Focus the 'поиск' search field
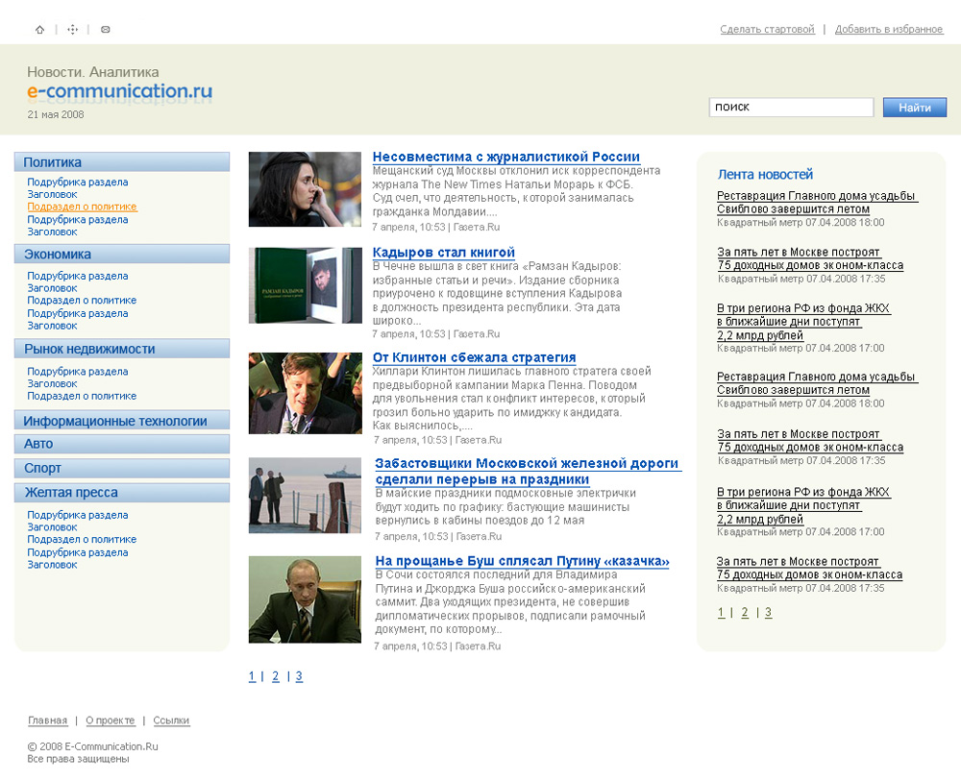Viewport: 961px width, 781px height. coord(791,108)
